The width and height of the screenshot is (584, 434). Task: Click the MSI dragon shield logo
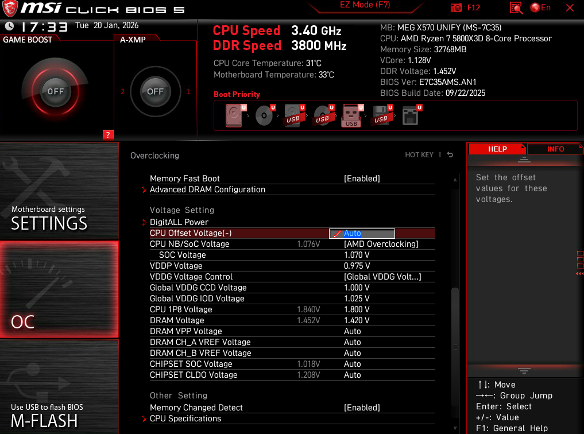point(10,8)
